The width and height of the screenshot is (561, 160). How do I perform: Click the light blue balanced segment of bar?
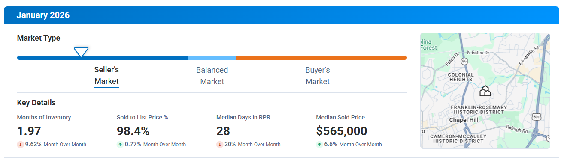click(x=212, y=58)
